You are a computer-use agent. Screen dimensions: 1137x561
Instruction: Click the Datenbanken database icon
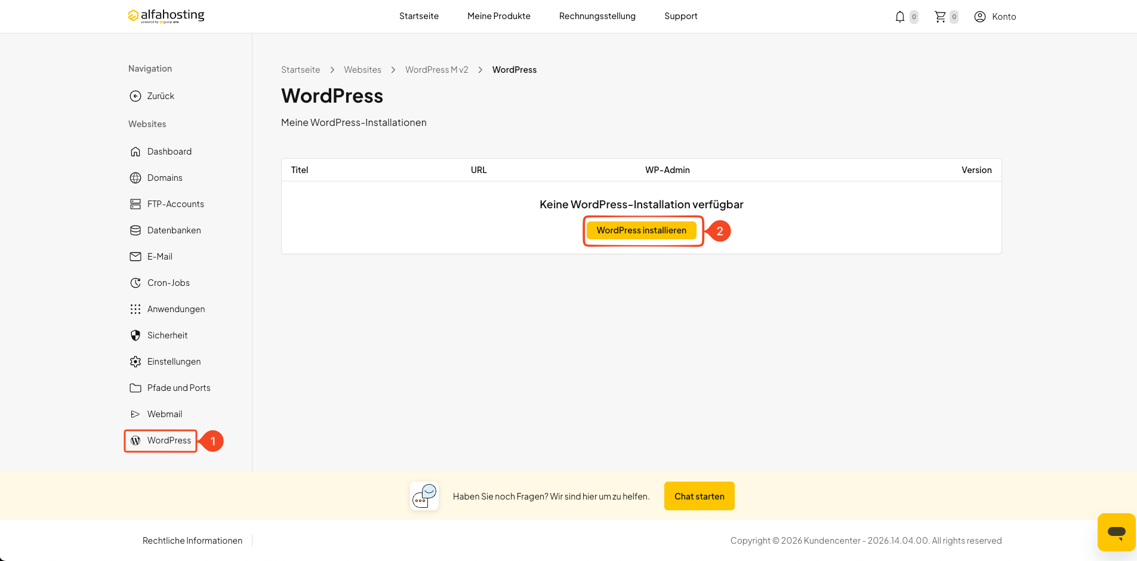point(135,230)
